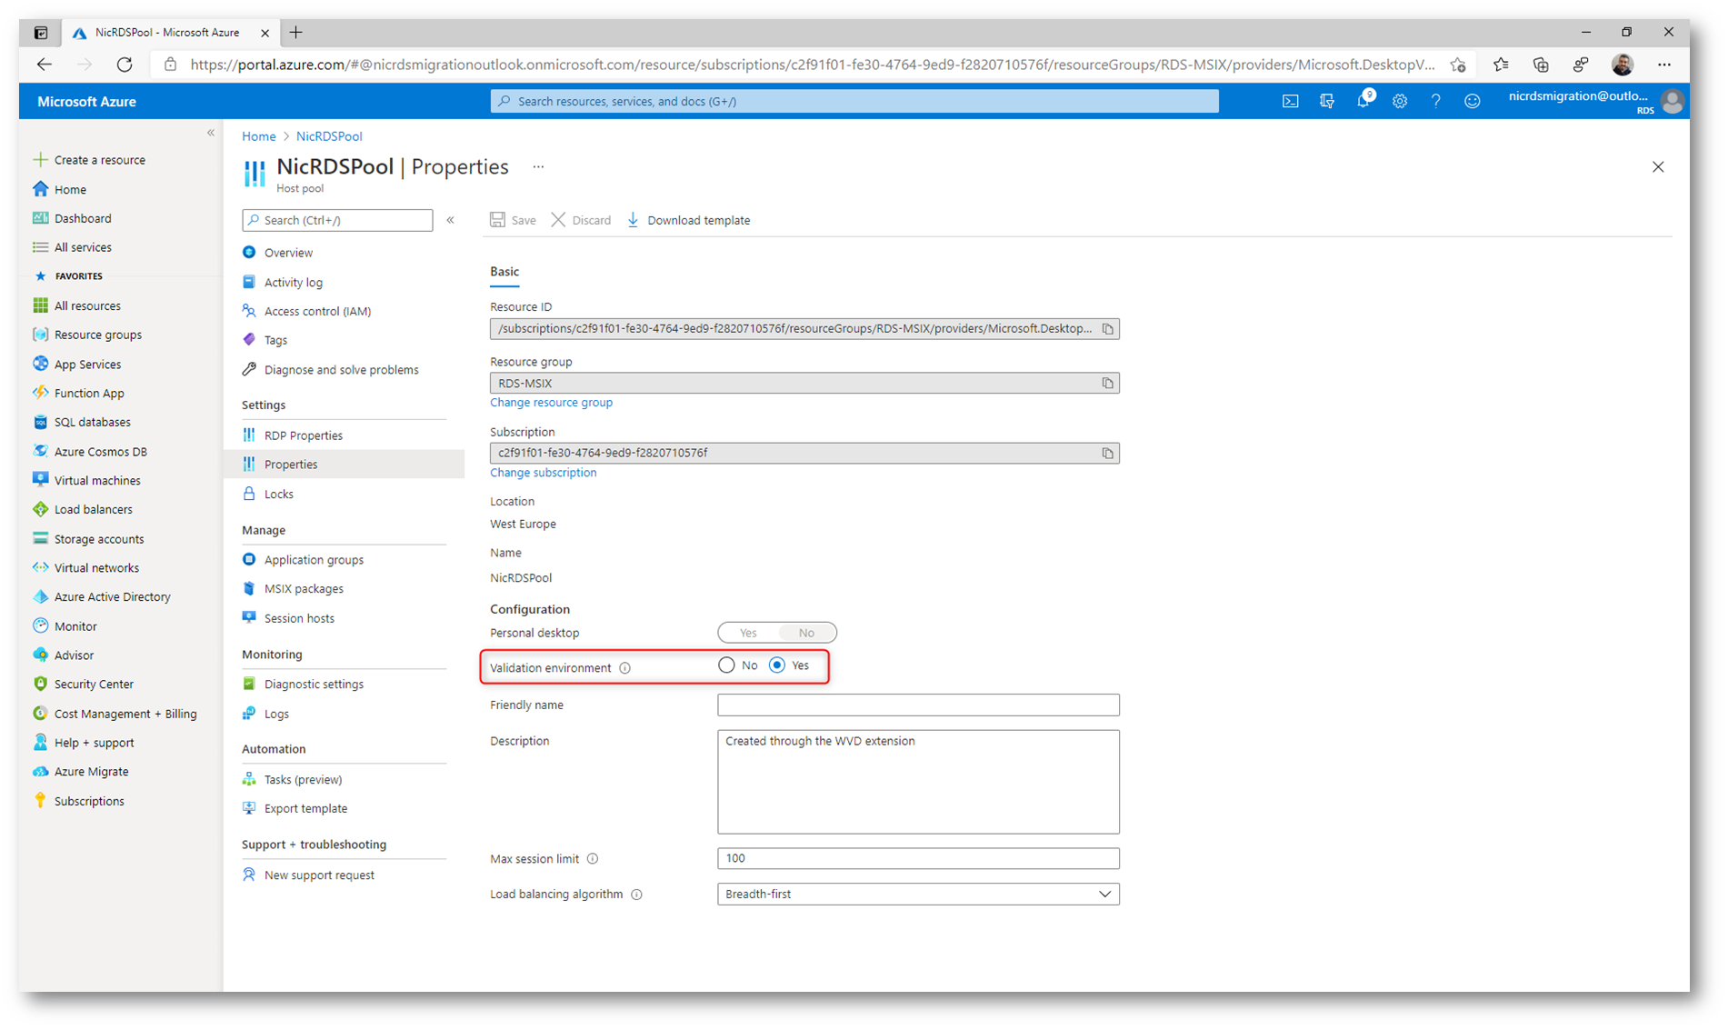Click the Friendly name input field
Screen dimensions: 1728x1030
click(x=918, y=705)
